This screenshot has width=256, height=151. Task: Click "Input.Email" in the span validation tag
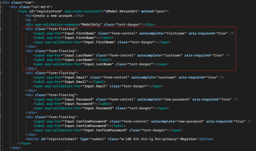(x=95, y=86)
